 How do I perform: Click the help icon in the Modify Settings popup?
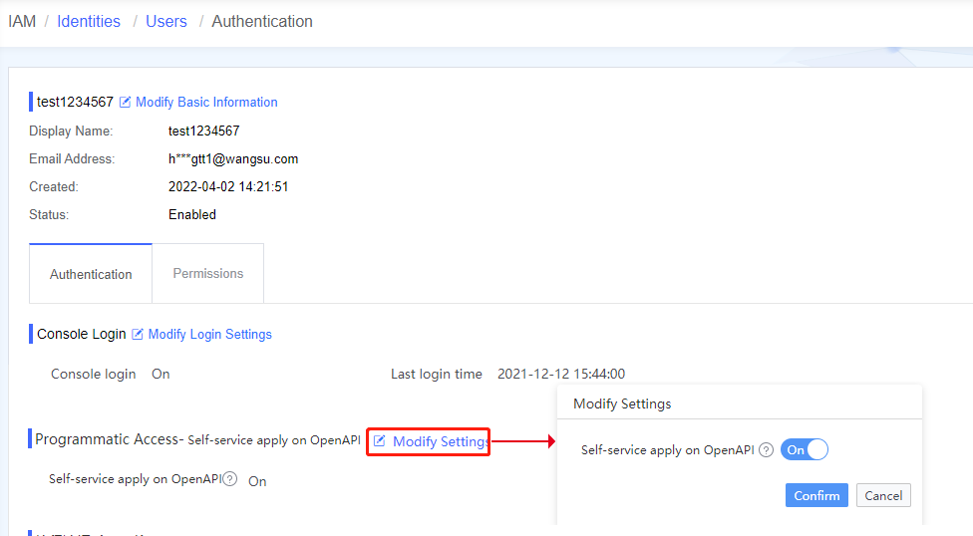click(766, 450)
